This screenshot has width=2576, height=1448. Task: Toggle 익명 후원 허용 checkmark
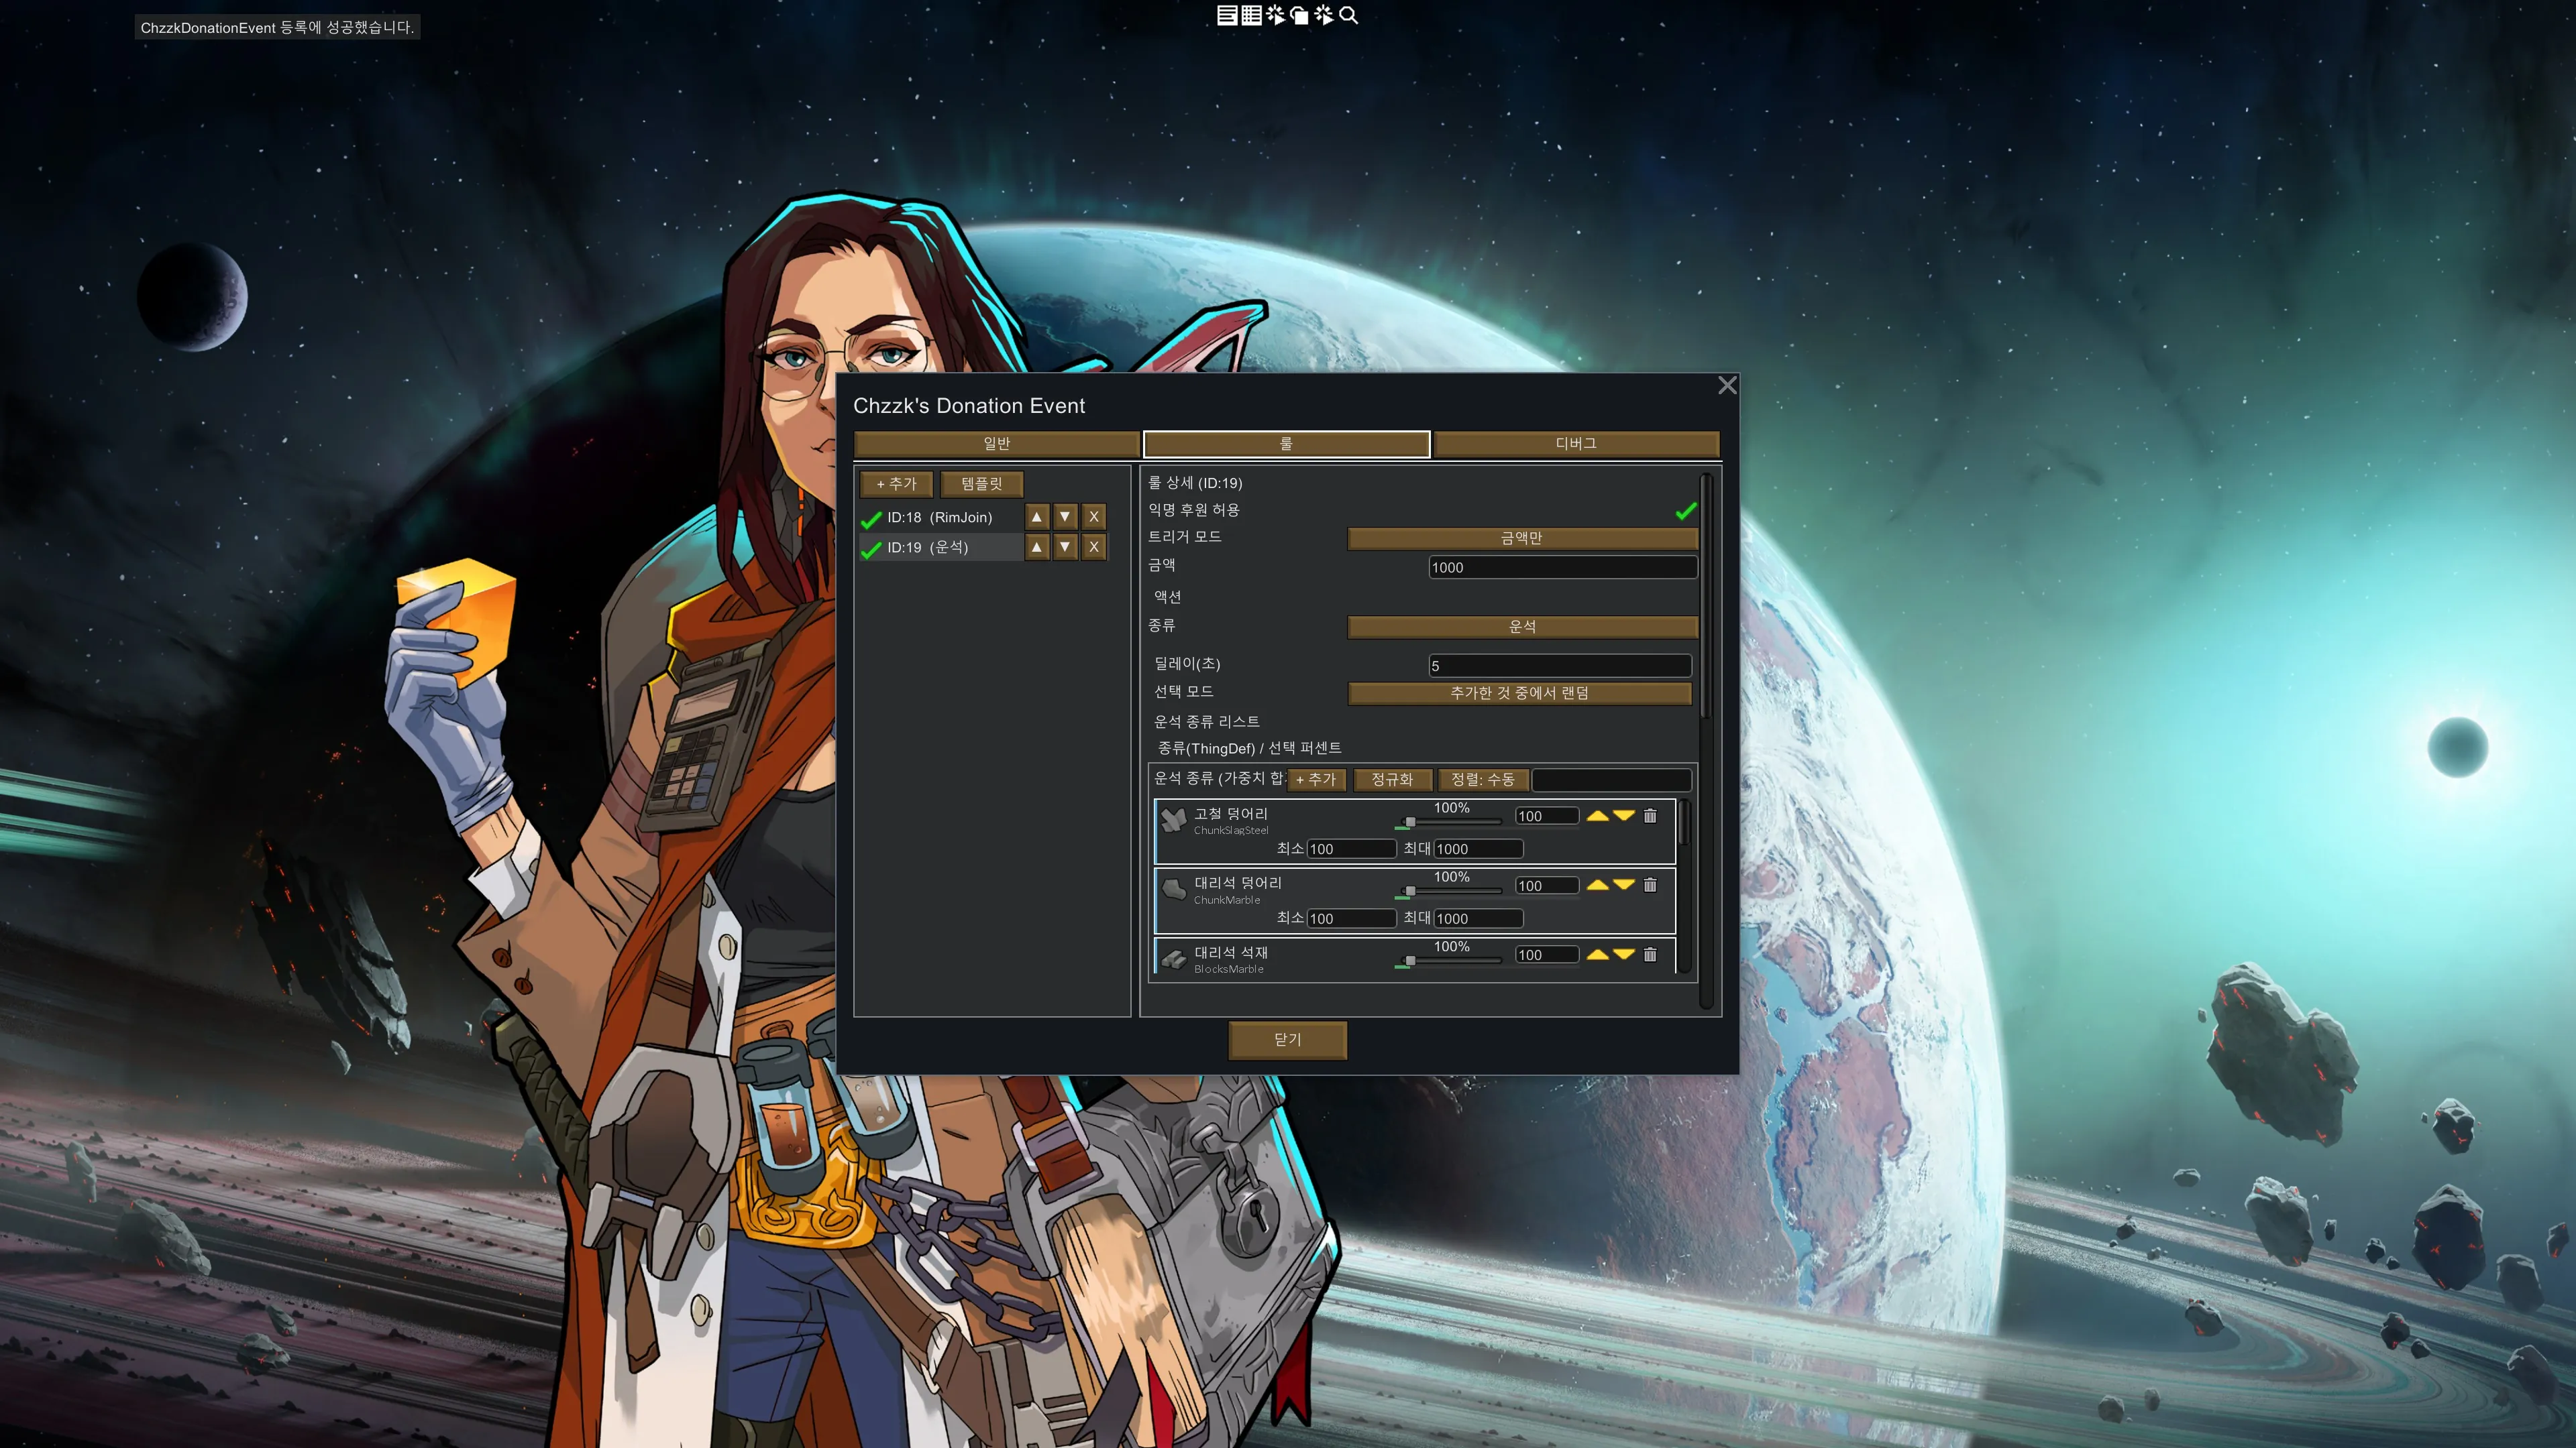1685,511
